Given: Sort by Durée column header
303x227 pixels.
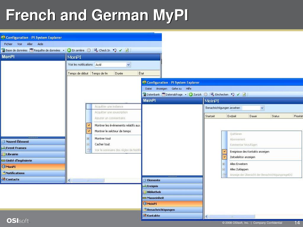Looking at the screenshot, I should click(x=126, y=73).
